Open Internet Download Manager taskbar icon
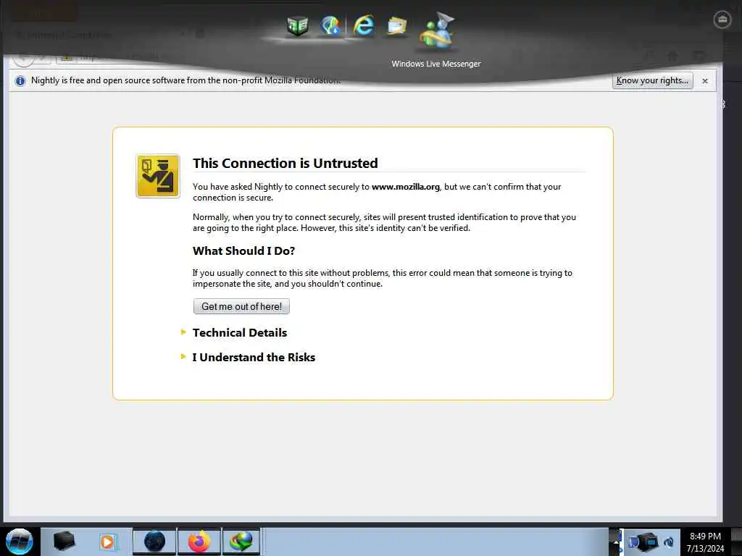This screenshot has width=742, height=556. (x=241, y=542)
